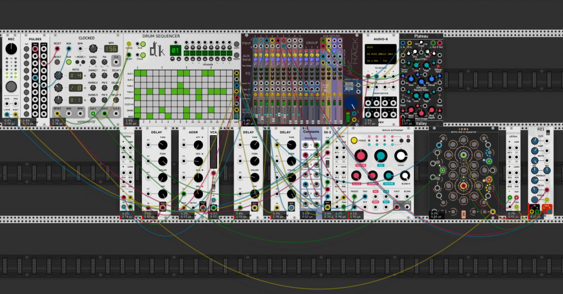This screenshot has height=294, width=563.
Task: Click CLOCKED first RATIO knob
Action: coord(58,75)
